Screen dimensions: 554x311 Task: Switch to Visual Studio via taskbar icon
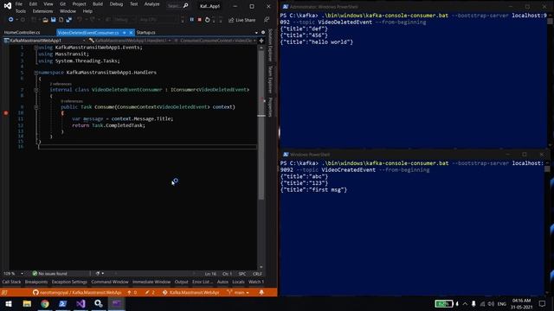tap(81, 303)
